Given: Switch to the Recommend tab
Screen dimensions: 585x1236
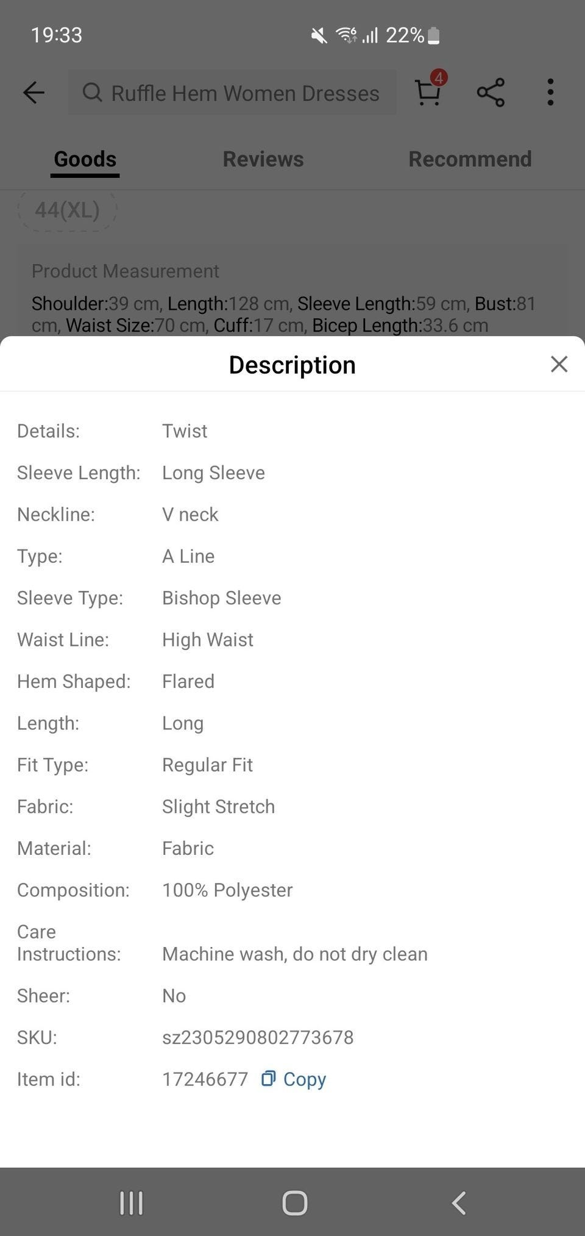Looking at the screenshot, I should 470,159.
